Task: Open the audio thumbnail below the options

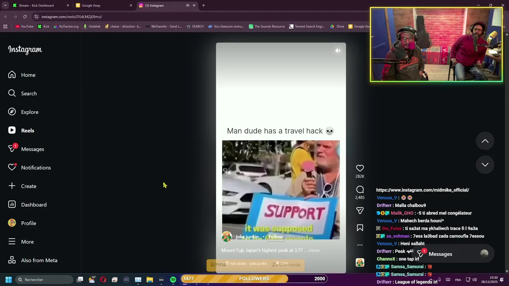Action: (x=360, y=263)
